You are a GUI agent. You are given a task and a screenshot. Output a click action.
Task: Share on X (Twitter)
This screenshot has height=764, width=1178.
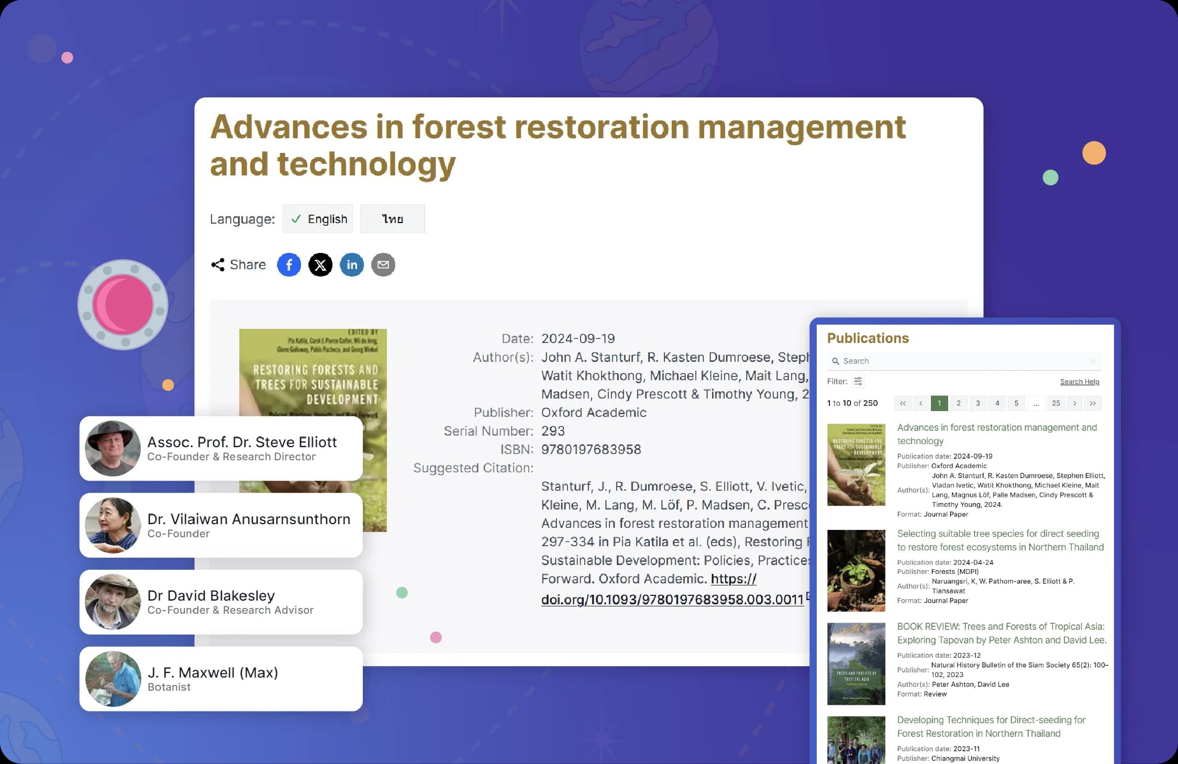click(x=320, y=264)
